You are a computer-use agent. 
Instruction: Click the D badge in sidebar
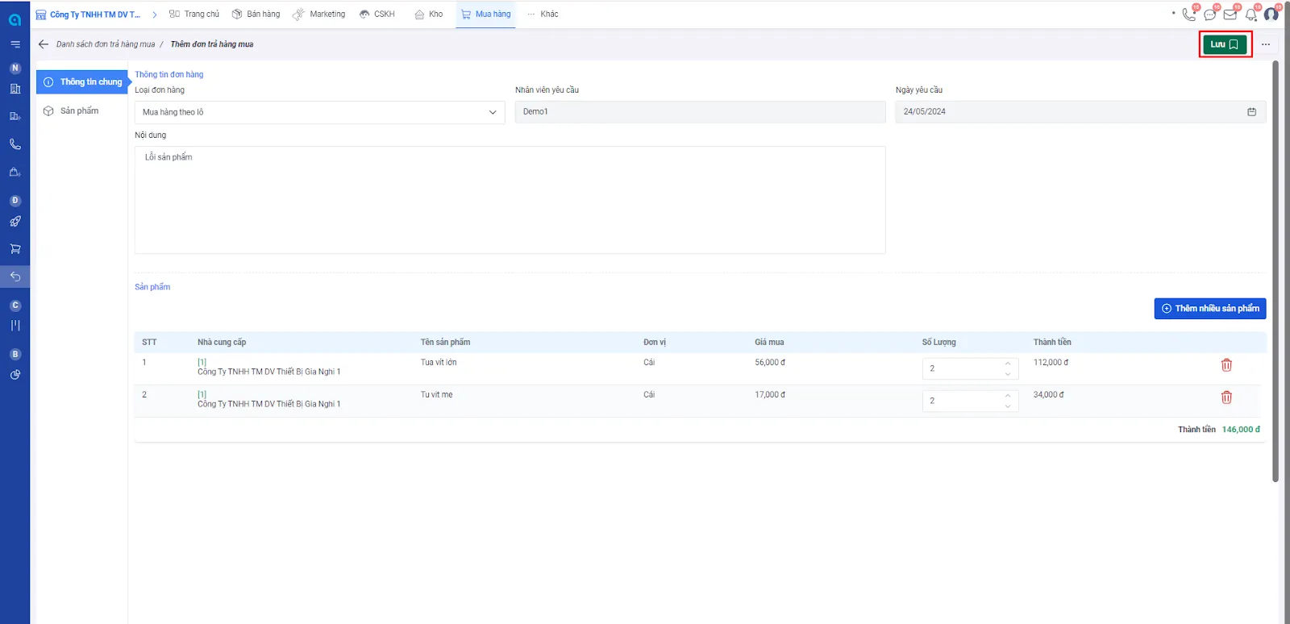(15, 201)
